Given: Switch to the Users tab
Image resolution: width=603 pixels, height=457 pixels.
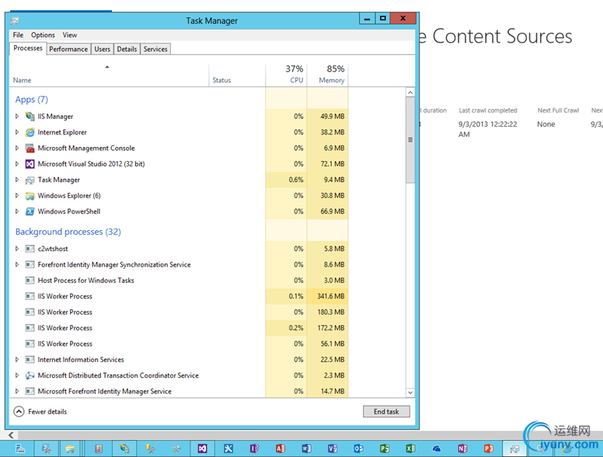Looking at the screenshot, I should 103,49.
